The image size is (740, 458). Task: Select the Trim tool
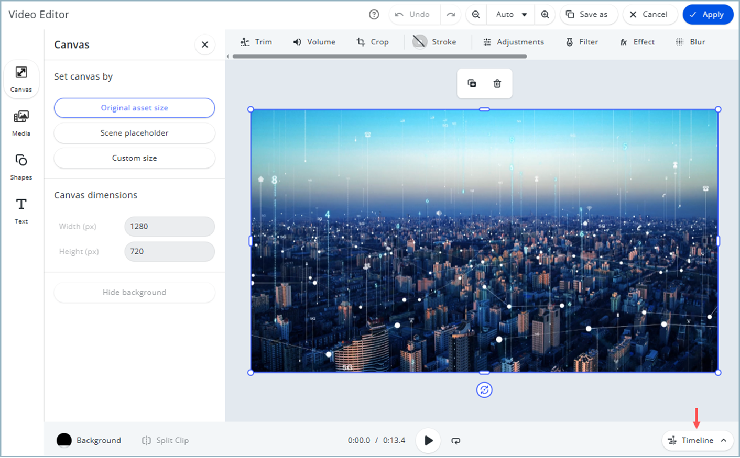point(256,42)
